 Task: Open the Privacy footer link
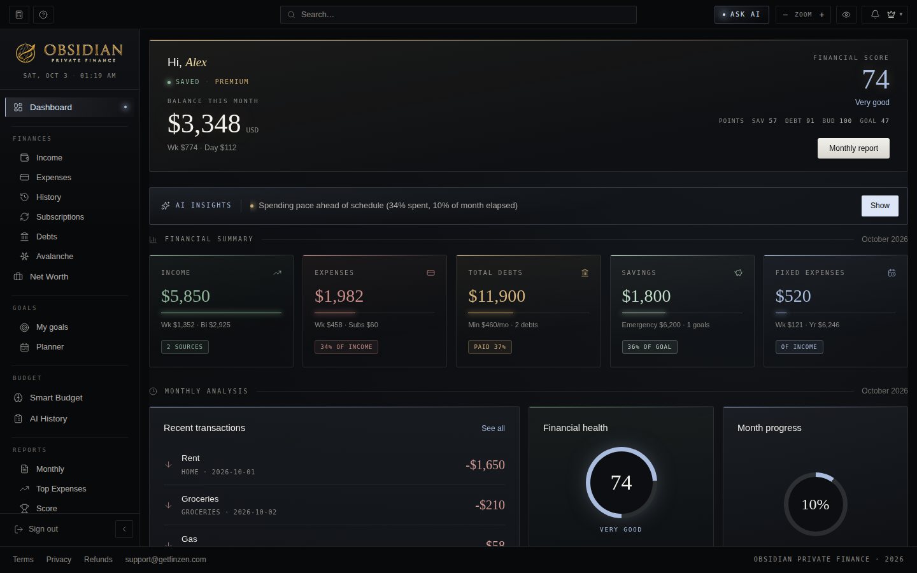point(59,560)
